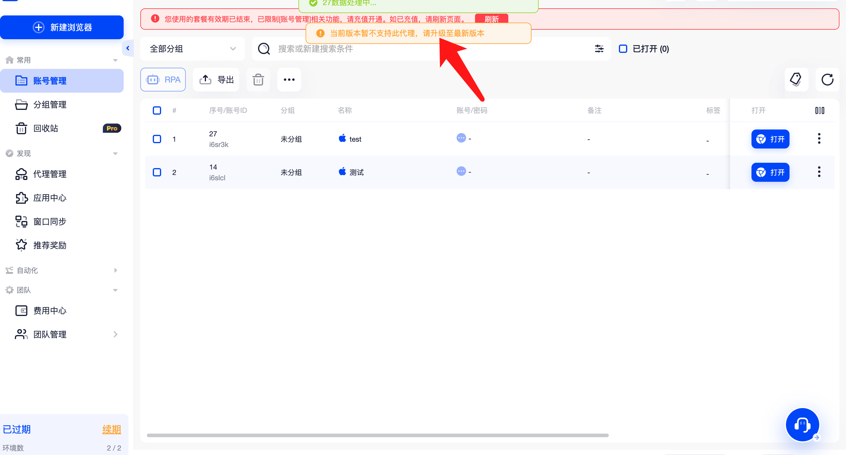Click the column settings icon in table header
Screen dimensions: 846x455
(820, 110)
